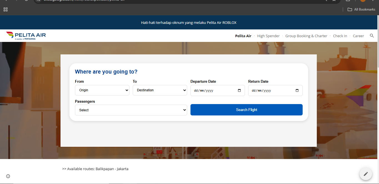379x184 pixels.
Task: Open the All Bookmarks folder
Action: click(361, 9)
